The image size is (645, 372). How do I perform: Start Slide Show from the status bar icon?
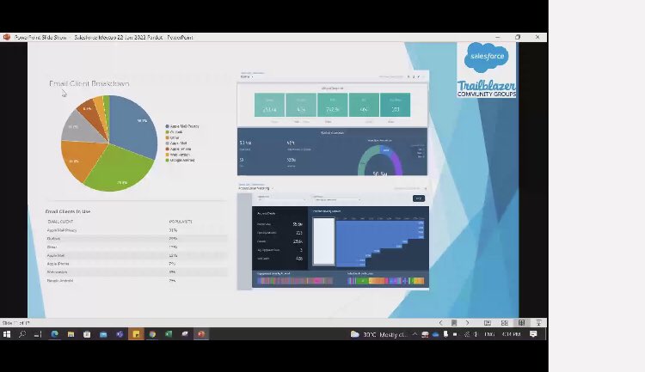click(538, 323)
